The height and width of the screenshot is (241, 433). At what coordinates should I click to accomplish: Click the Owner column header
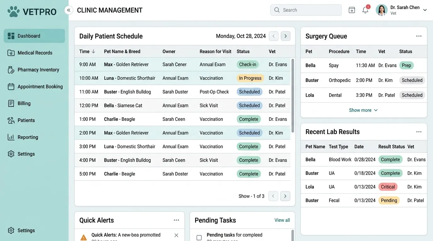pyautogui.click(x=169, y=51)
